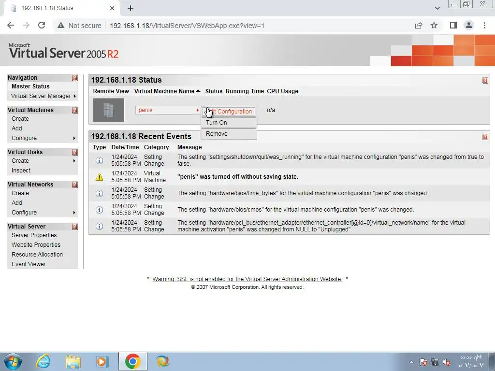Image resolution: width=495 pixels, height=371 pixels.
Task: Reload the page with the refresh icon
Action: point(42,25)
